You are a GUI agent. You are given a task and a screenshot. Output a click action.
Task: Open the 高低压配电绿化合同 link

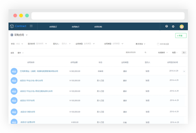(36, 91)
